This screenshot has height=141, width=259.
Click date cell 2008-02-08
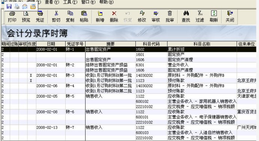click(x=51, y=112)
